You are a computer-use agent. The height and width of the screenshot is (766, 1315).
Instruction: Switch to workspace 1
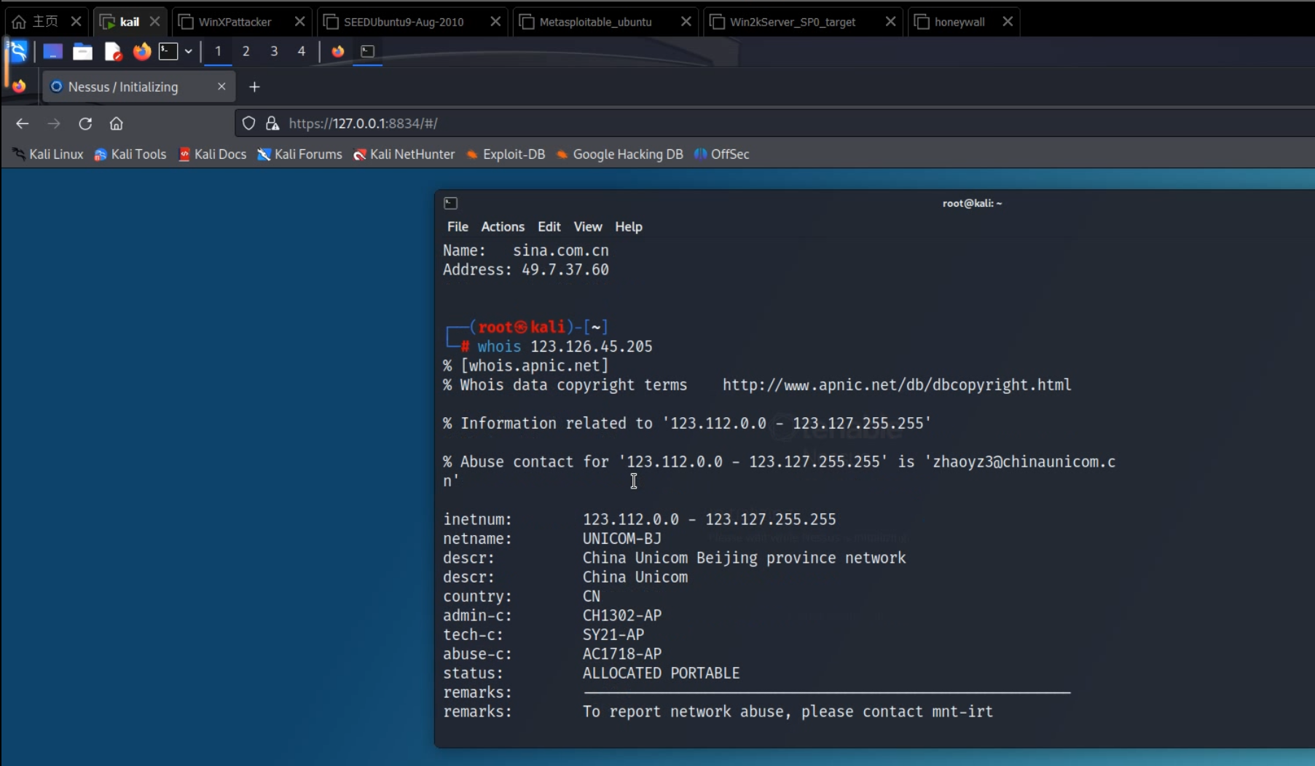click(x=218, y=51)
